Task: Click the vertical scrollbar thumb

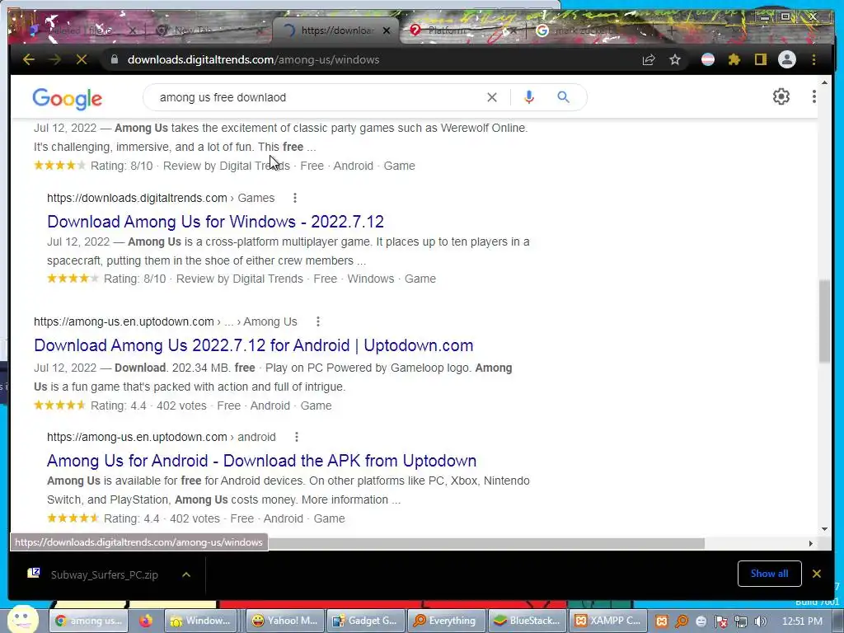Action: pyautogui.click(x=824, y=321)
